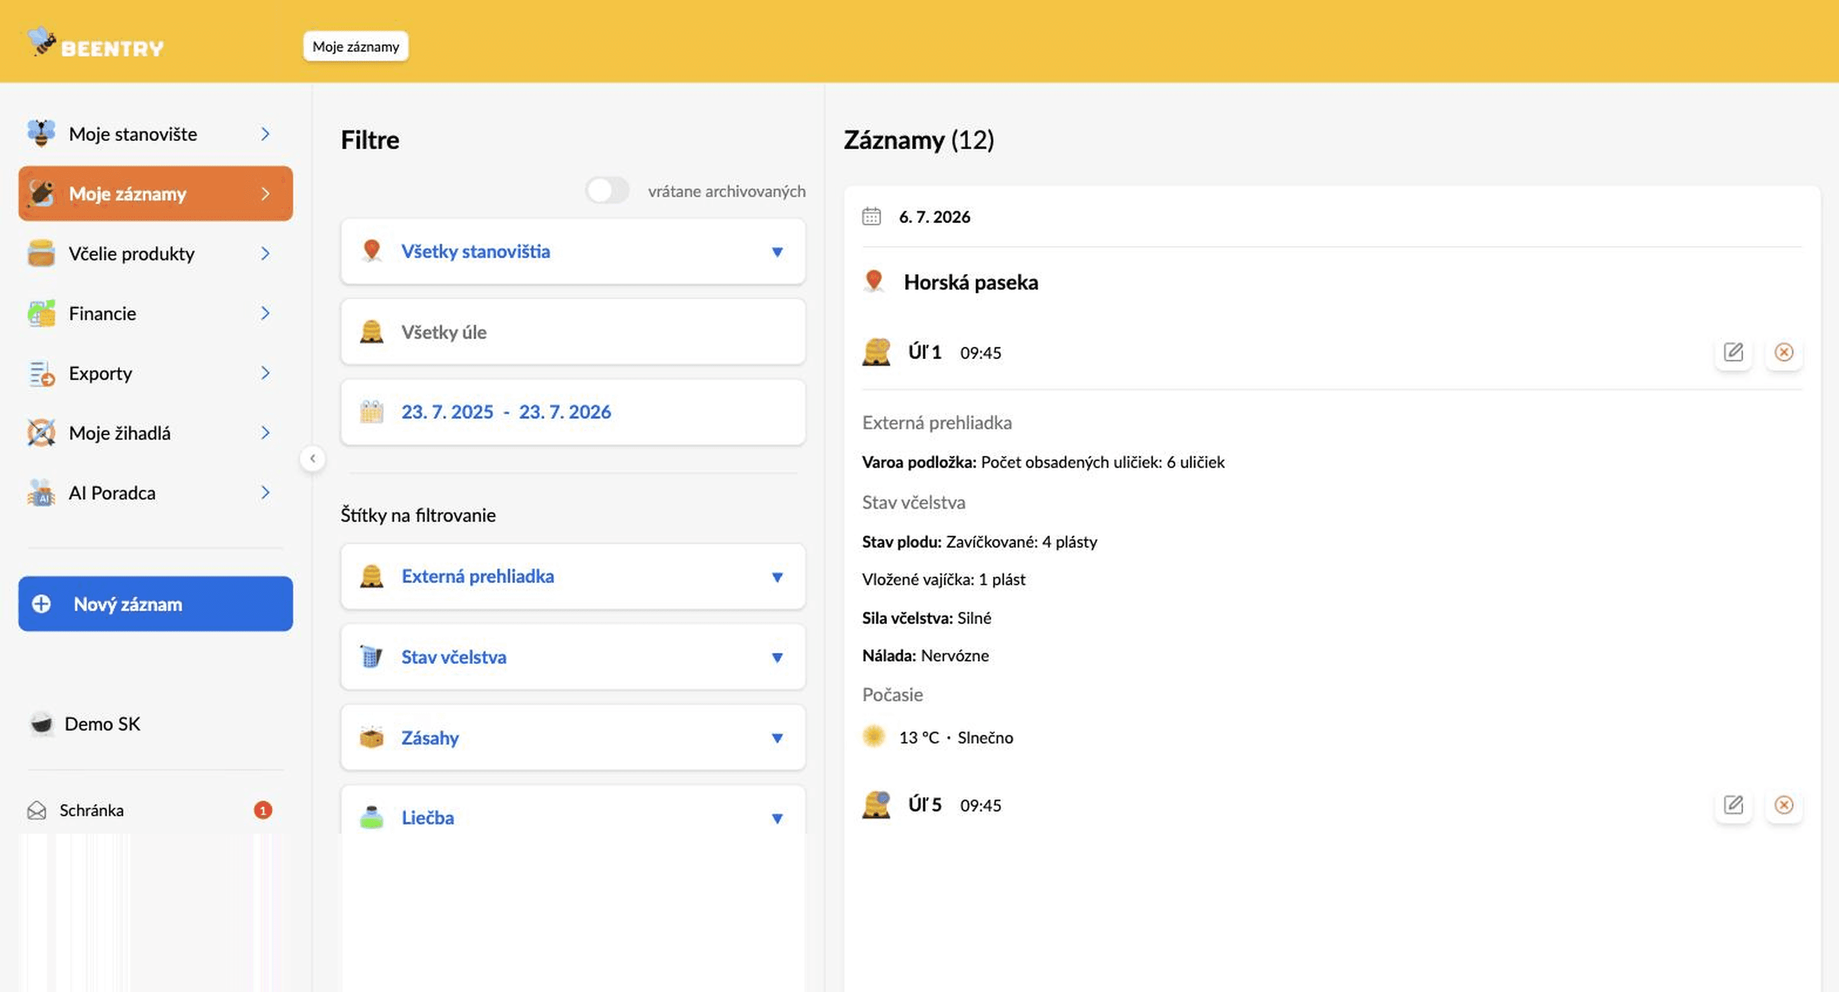The image size is (1839, 992).
Task: Click the Stav plodu: Zavíčkované line
Action: pos(979,541)
